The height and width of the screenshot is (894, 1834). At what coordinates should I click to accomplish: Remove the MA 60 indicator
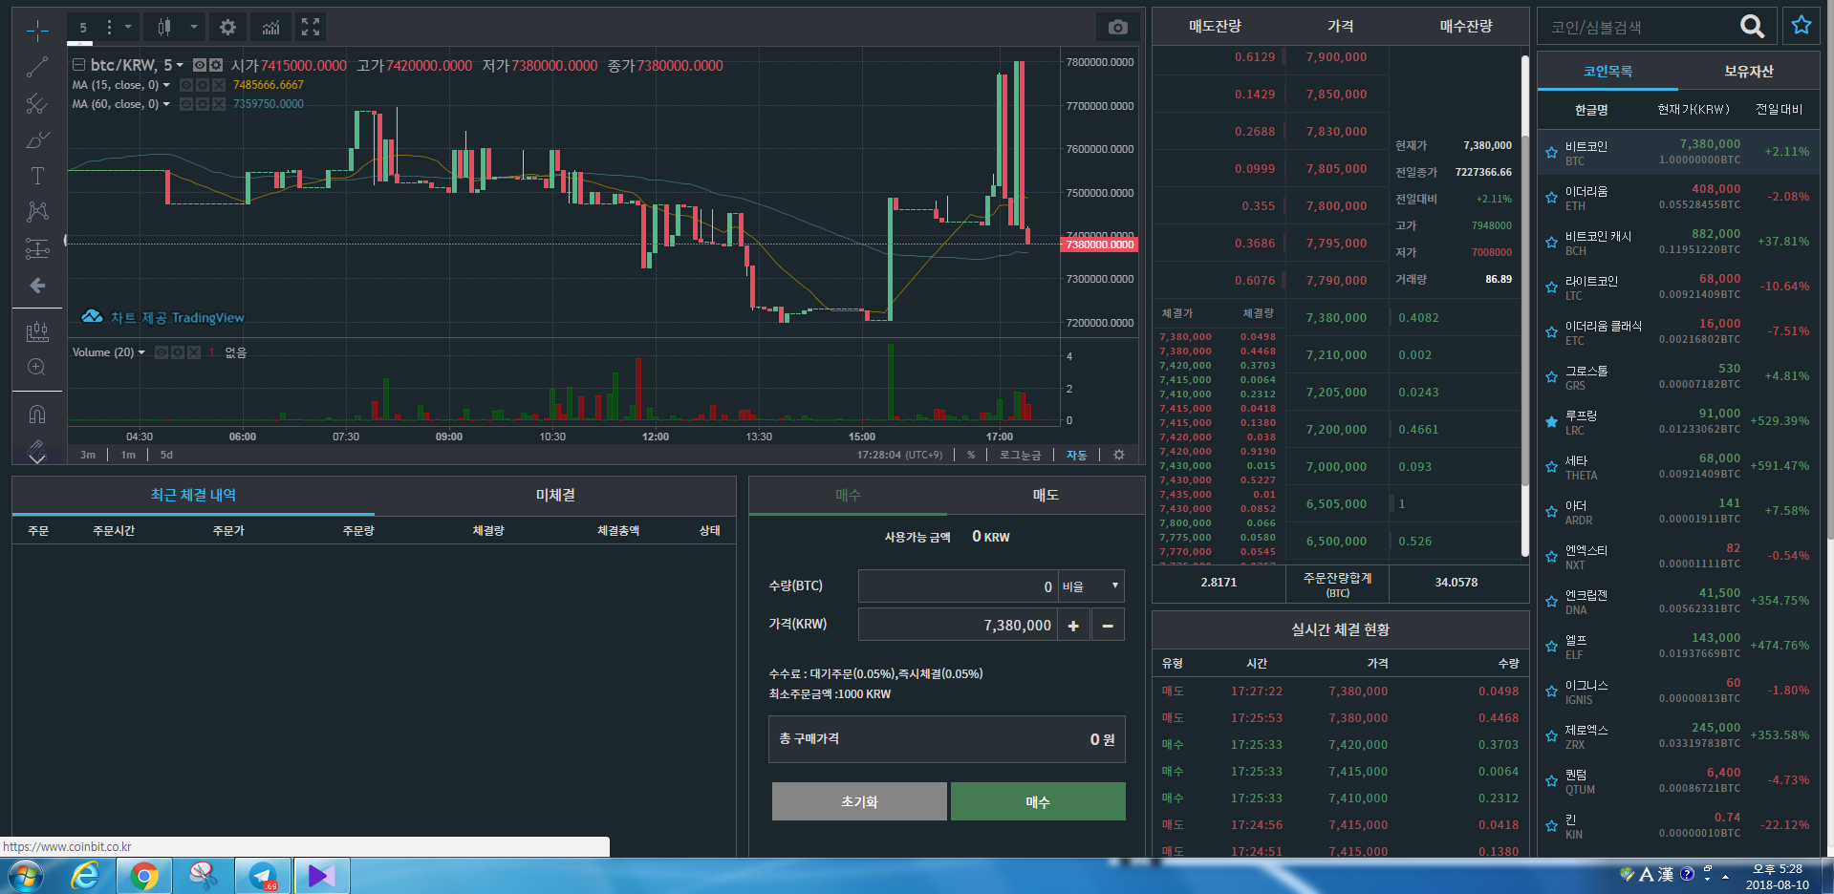tap(219, 104)
